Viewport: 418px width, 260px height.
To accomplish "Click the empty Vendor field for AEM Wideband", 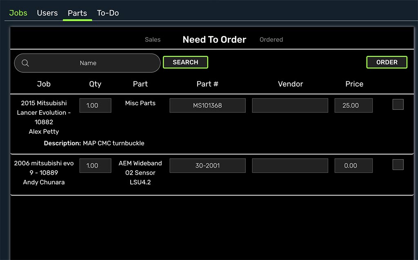I will (290, 165).
